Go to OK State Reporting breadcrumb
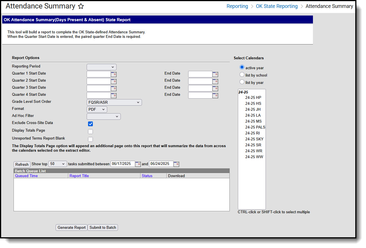This screenshot has width=366, height=248. (277, 6)
